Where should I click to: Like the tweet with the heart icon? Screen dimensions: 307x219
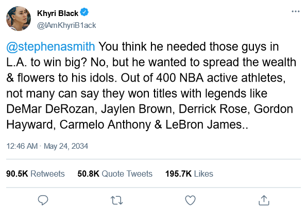click(x=190, y=200)
